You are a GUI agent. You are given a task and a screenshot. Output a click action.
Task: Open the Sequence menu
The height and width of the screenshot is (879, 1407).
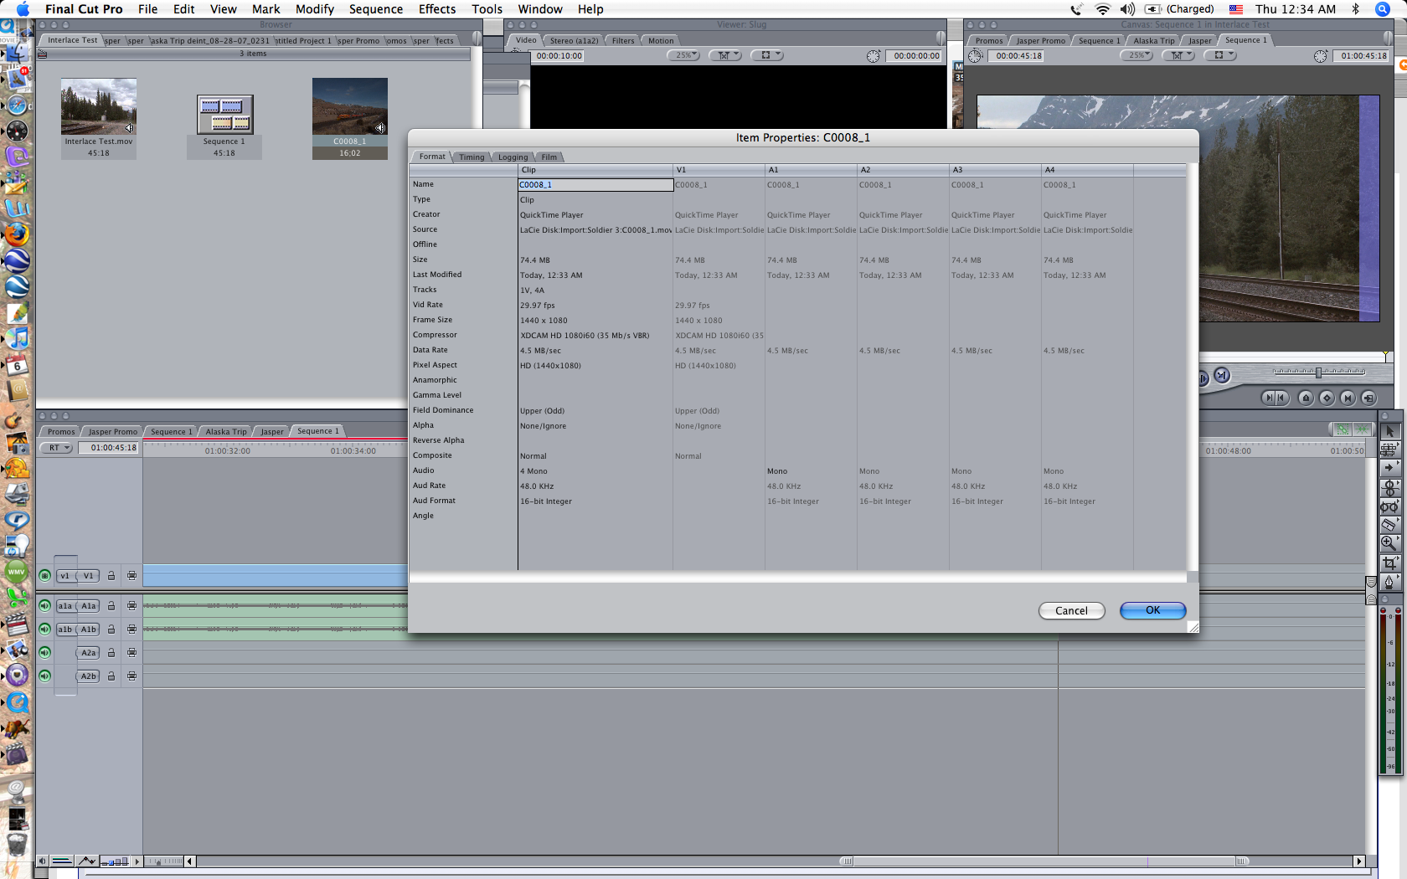tap(376, 9)
